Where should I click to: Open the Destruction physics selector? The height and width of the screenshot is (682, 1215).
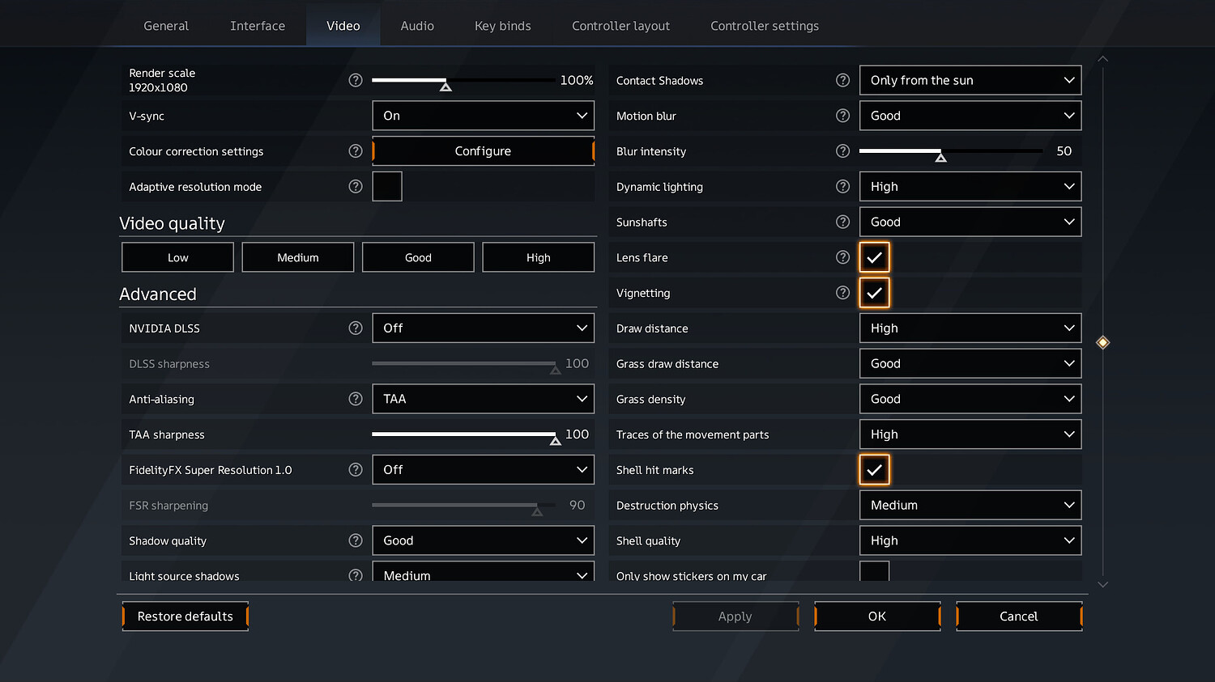point(970,505)
